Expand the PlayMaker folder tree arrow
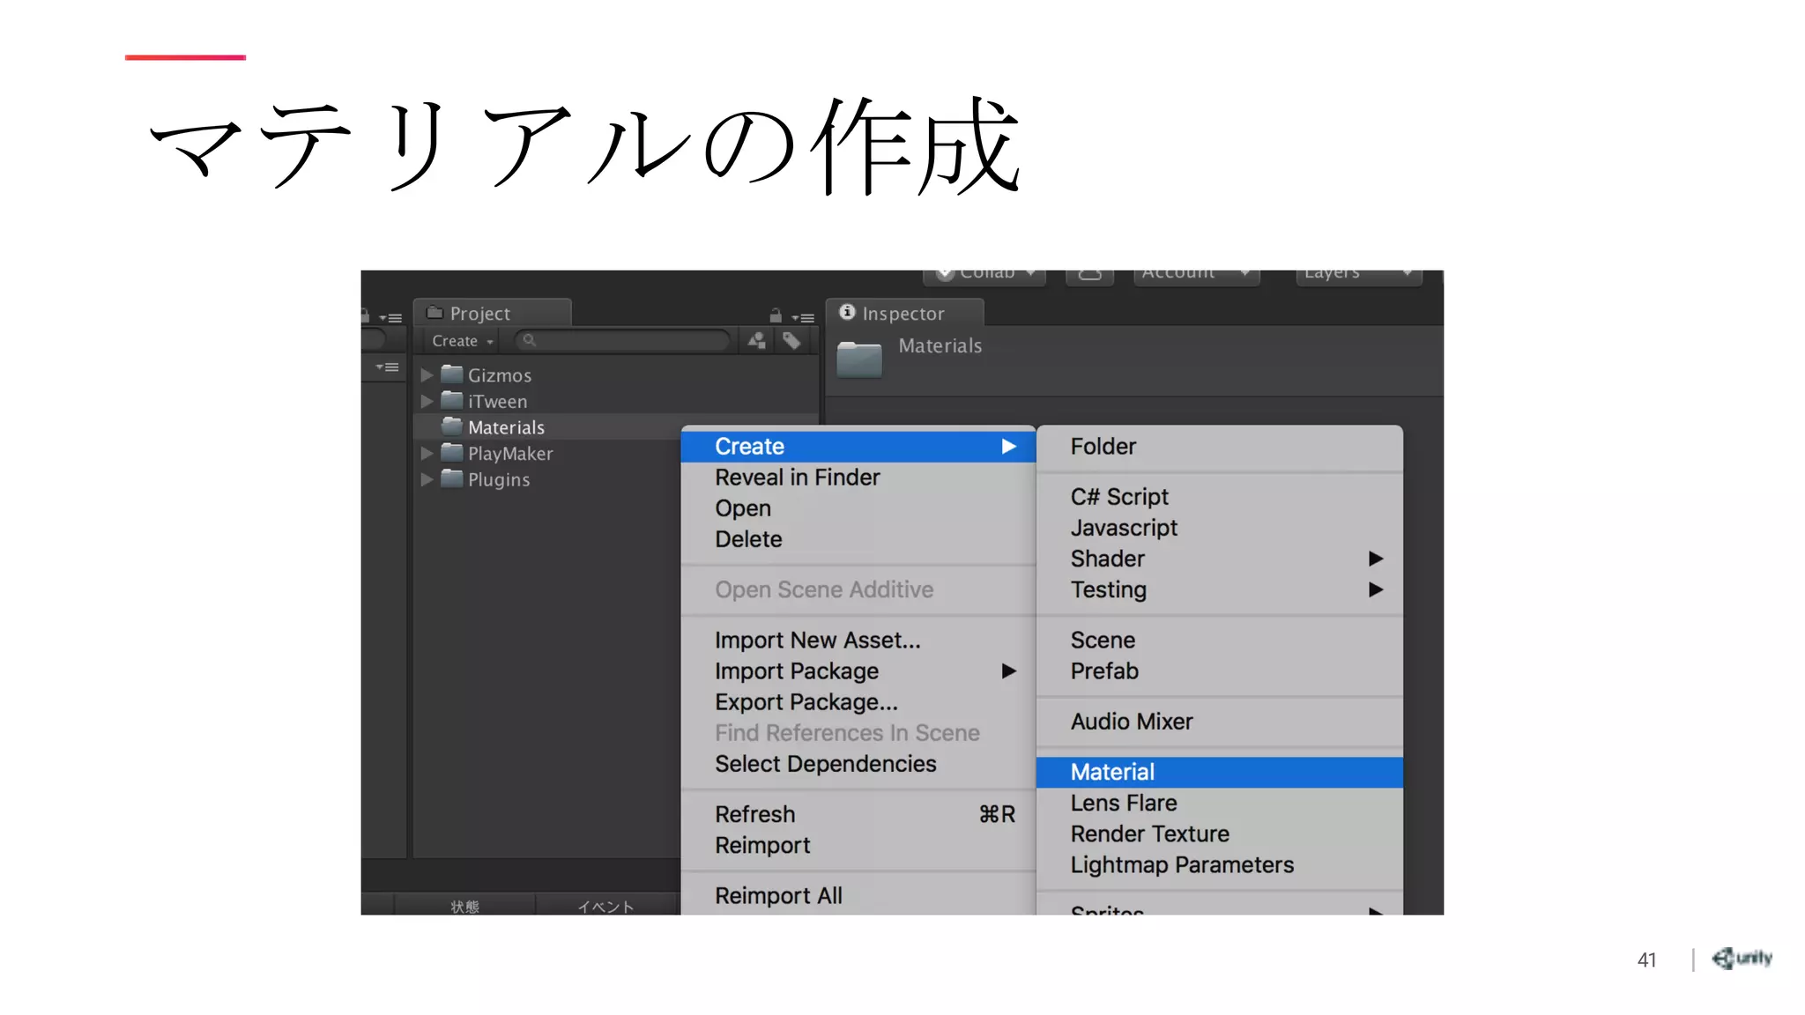Viewport: 1805px width, 1015px height. (x=427, y=454)
